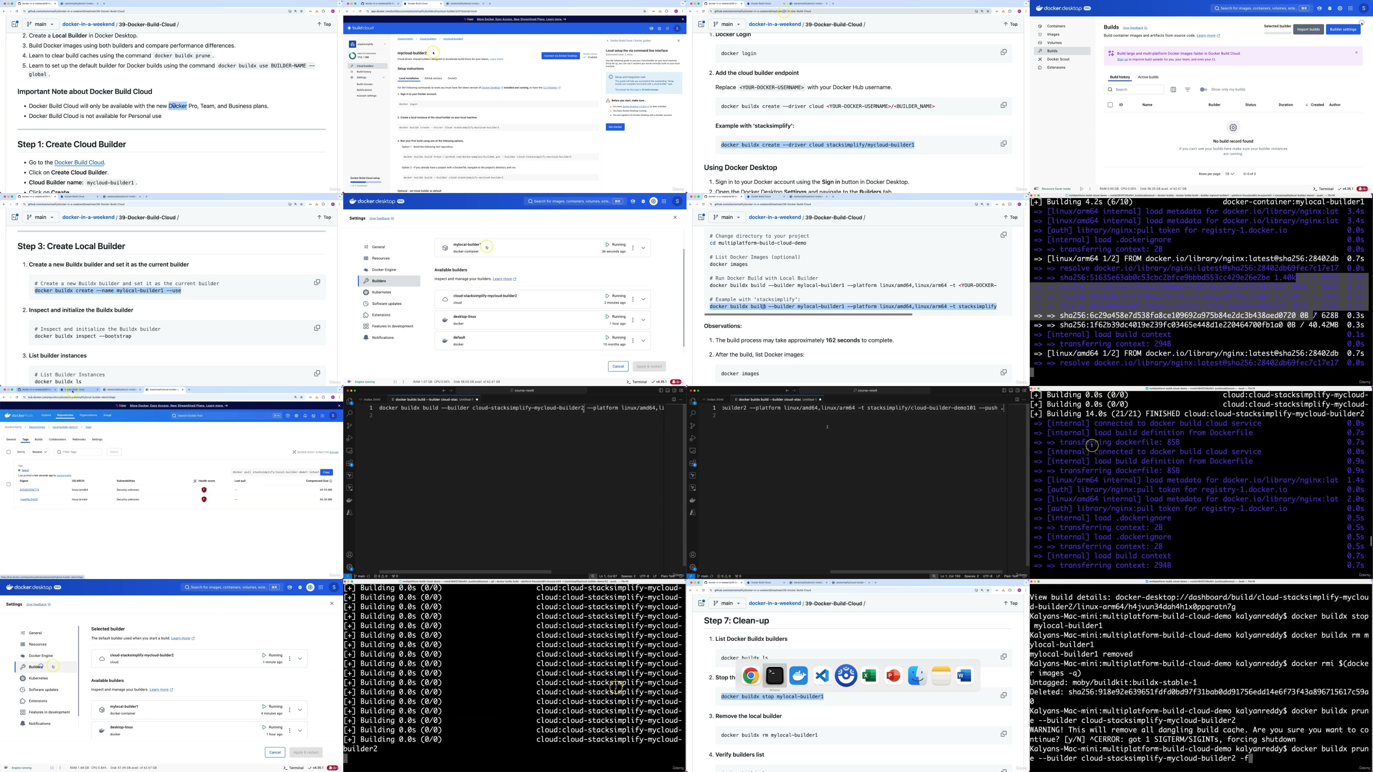This screenshot has height=772, width=1373.
Task: Click Troubleshoot bug icon in Builds window header
Action: click(1330, 9)
